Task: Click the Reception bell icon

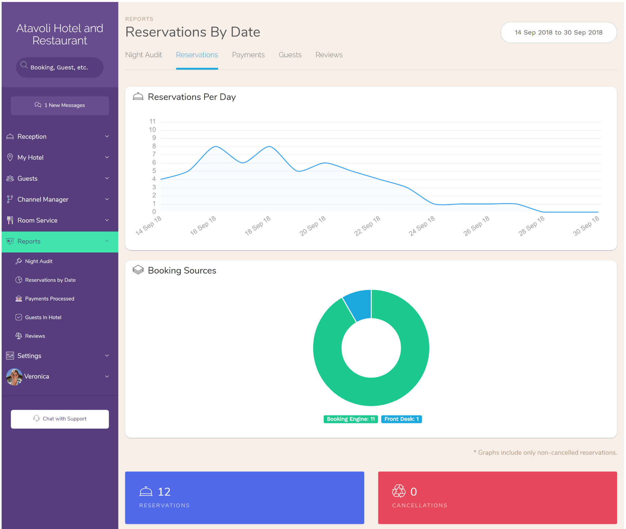Action: coord(10,136)
